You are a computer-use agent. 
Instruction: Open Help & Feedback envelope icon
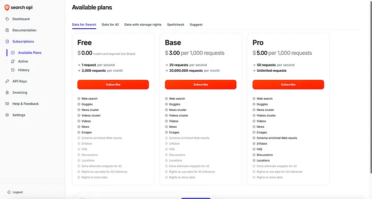(x=7, y=104)
